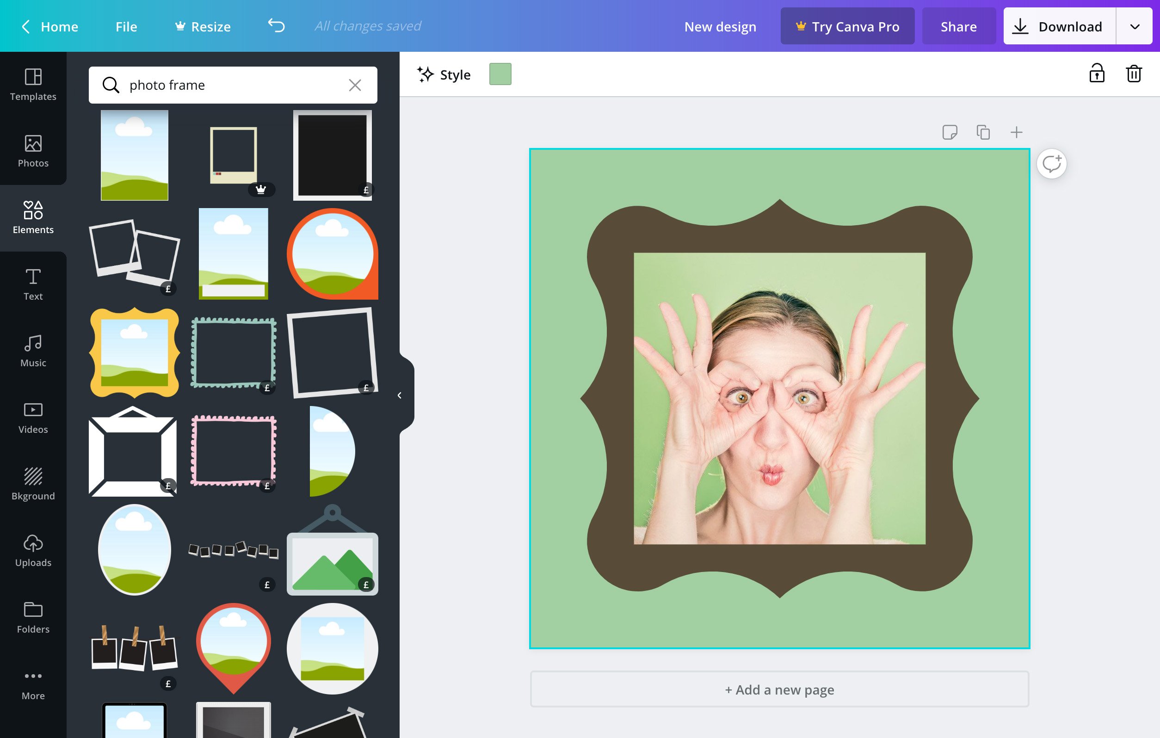Toggle the green color swatch in toolbar
The image size is (1160, 738).
[x=500, y=74]
